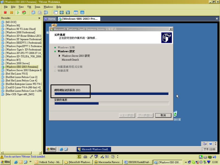The image size is (220, 165).
Task: Toggle the sidebar view toolbar icon
Action: click(56, 12)
